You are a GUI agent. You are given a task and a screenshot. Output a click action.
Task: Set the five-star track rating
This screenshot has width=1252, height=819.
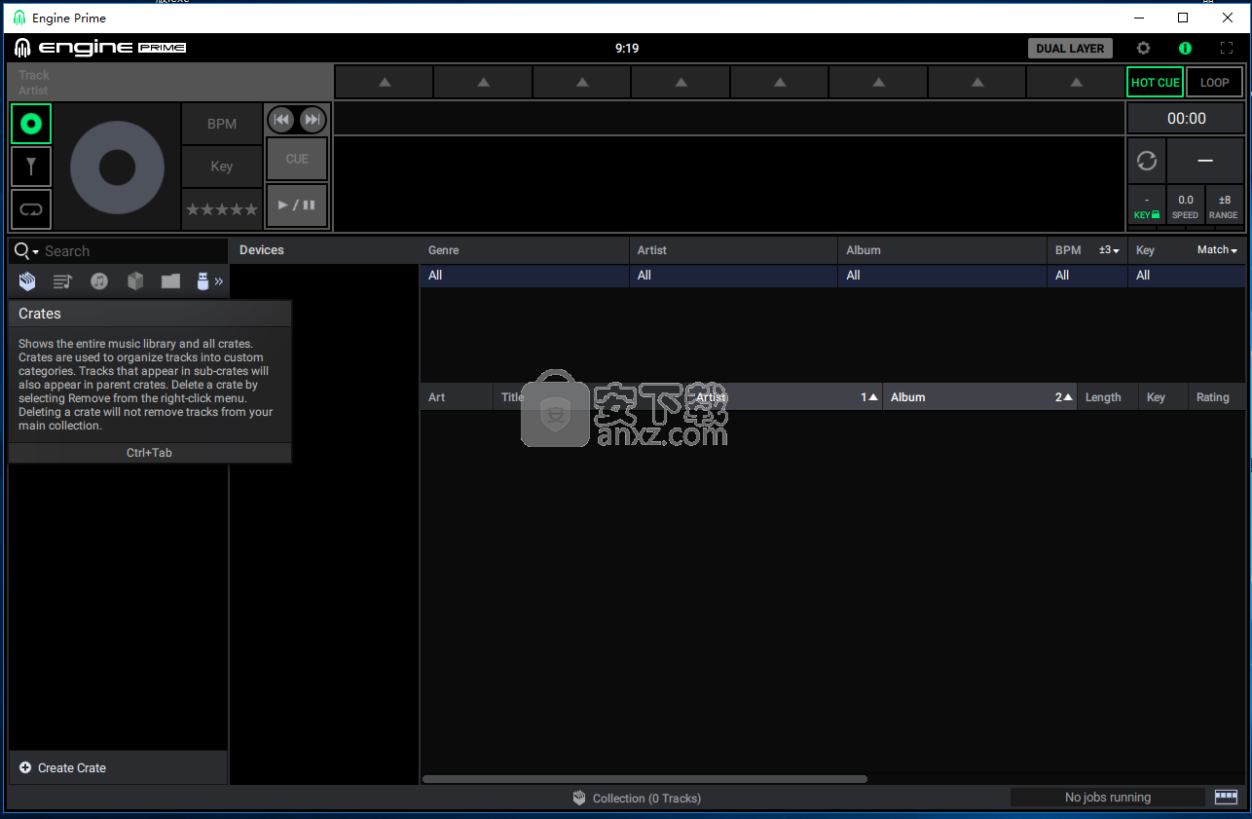point(222,209)
